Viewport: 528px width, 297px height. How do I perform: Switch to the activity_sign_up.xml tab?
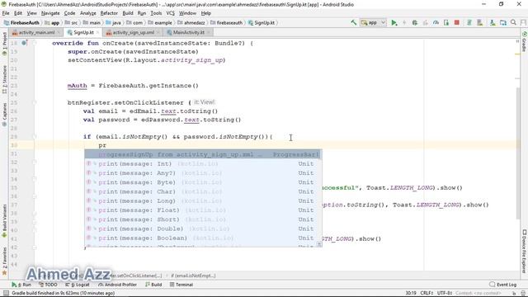(x=133, y=32)
